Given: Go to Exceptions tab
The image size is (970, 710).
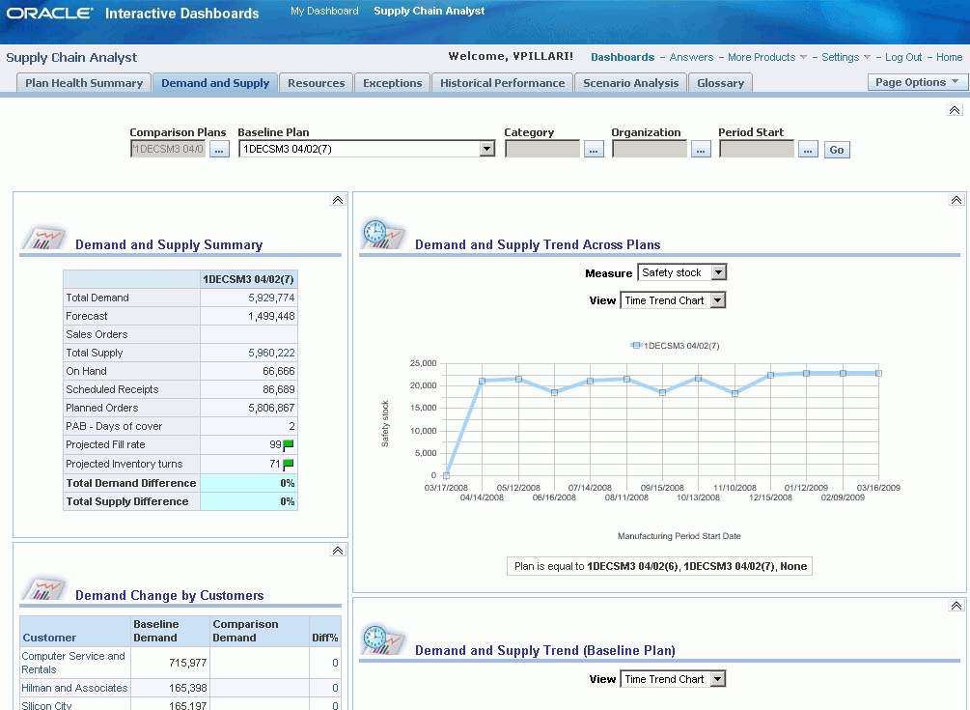Looking at the screenshot, I should click(x=392, y=83).
